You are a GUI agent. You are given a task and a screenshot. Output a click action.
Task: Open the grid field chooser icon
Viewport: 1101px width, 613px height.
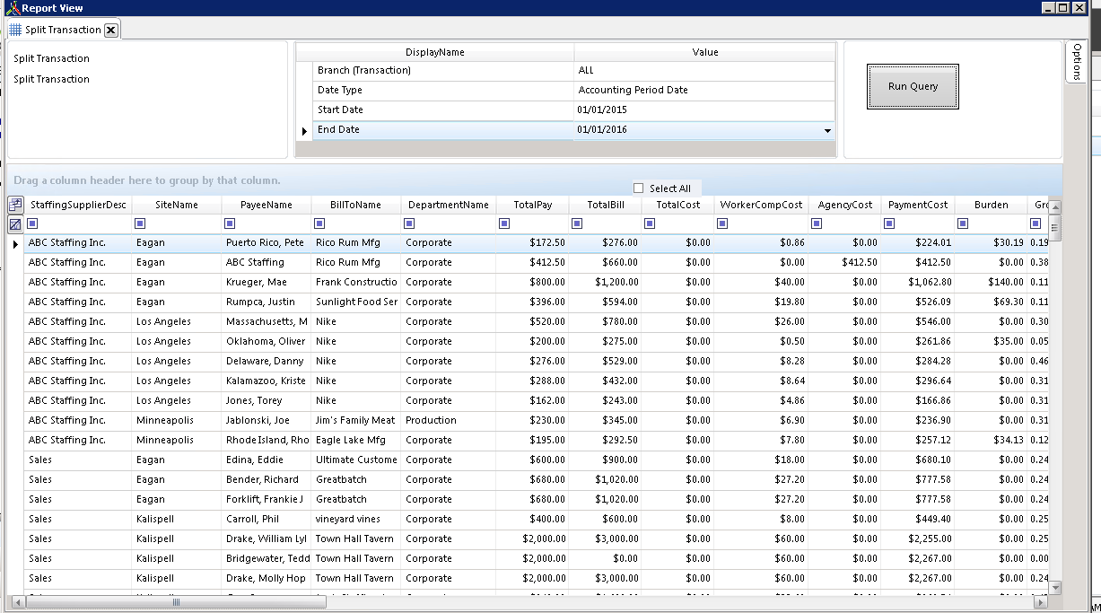[x=15, y=205]
